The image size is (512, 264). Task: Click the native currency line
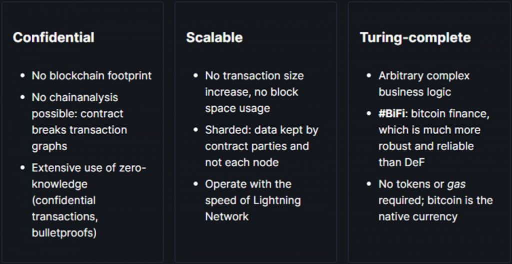418,217
